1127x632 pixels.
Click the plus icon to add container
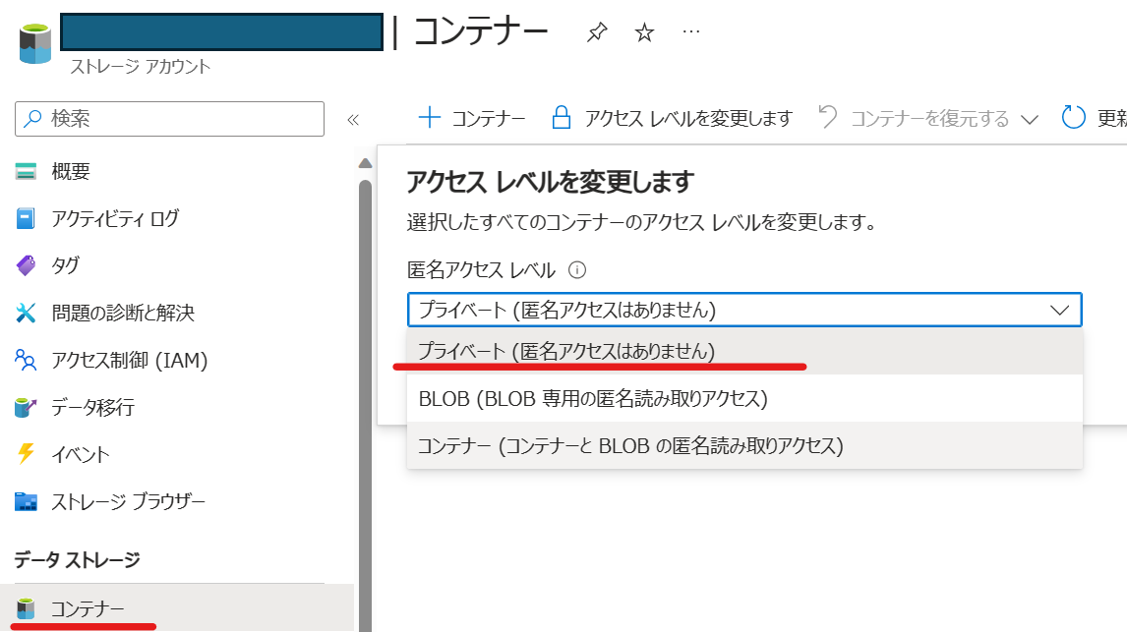tap(429, 117)
